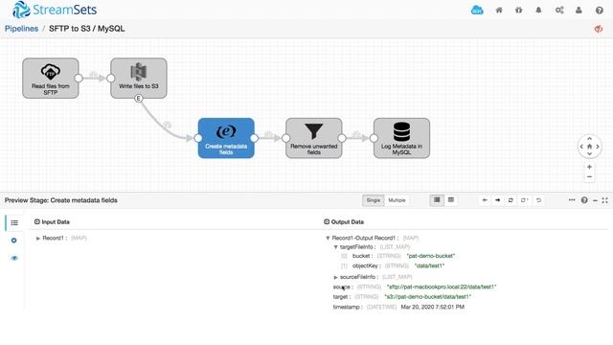The width and height of the screenshot is (613, 345).
Task: Expand the sourceFileInfo list map
Action: (335, 277)
